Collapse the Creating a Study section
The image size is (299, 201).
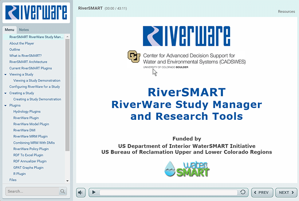5,93
